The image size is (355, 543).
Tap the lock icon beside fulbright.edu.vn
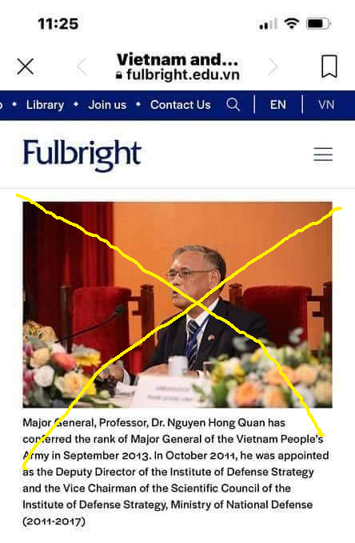[119, 75]
